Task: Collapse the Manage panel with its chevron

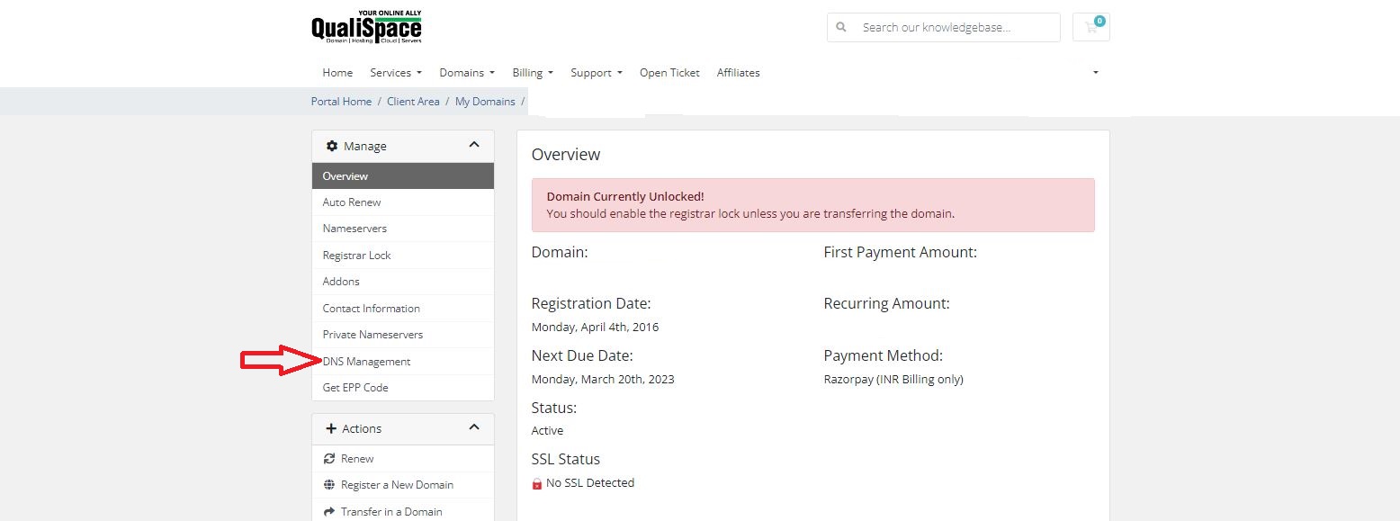Action: 474,144
